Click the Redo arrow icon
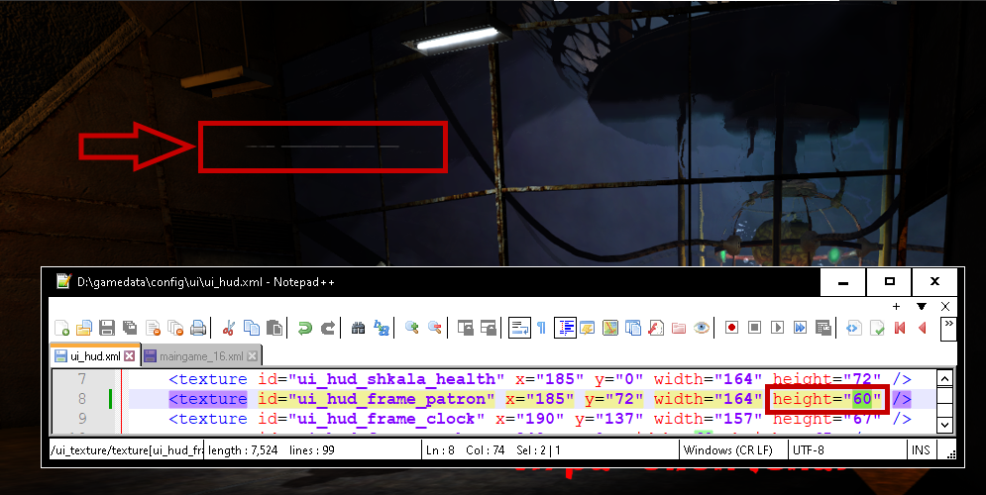The height and width of the screenshot is (495, 986). coord(328,328)
